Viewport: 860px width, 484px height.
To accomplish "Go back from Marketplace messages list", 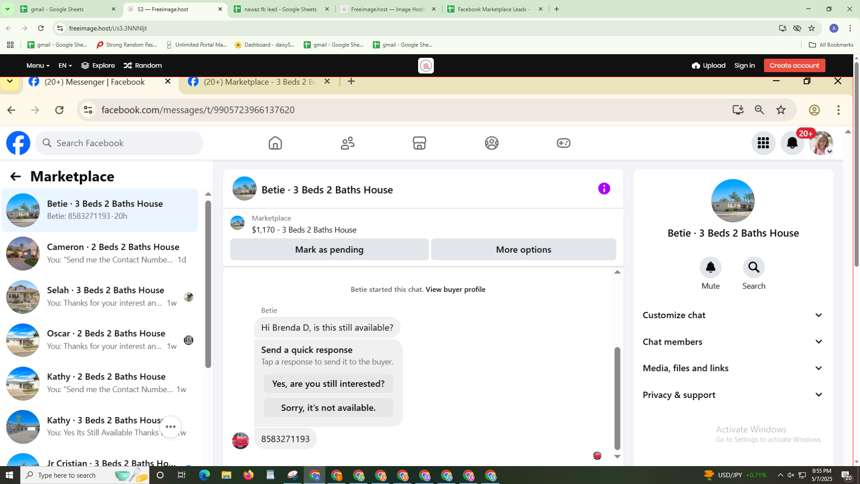I will coord(15,177).
